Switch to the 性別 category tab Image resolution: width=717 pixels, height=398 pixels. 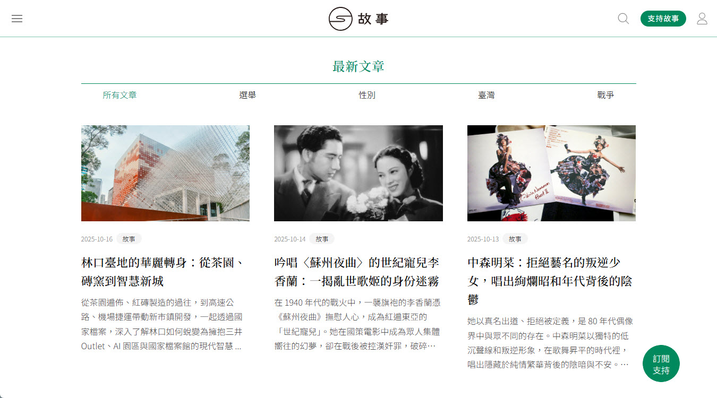pyautogui.click(x=367, y=95)
